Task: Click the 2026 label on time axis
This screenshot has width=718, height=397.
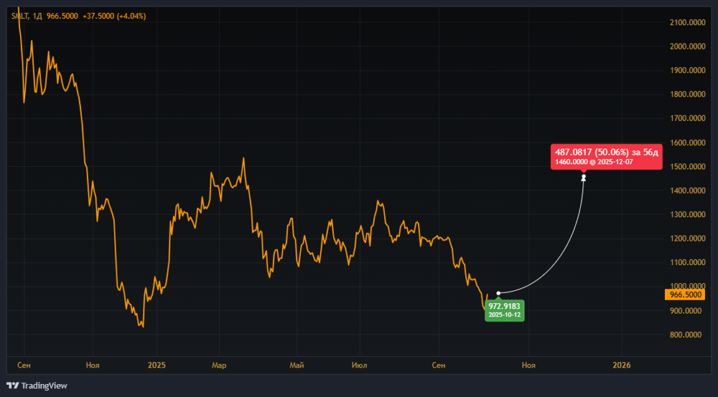Action: (x=622, y=365)
